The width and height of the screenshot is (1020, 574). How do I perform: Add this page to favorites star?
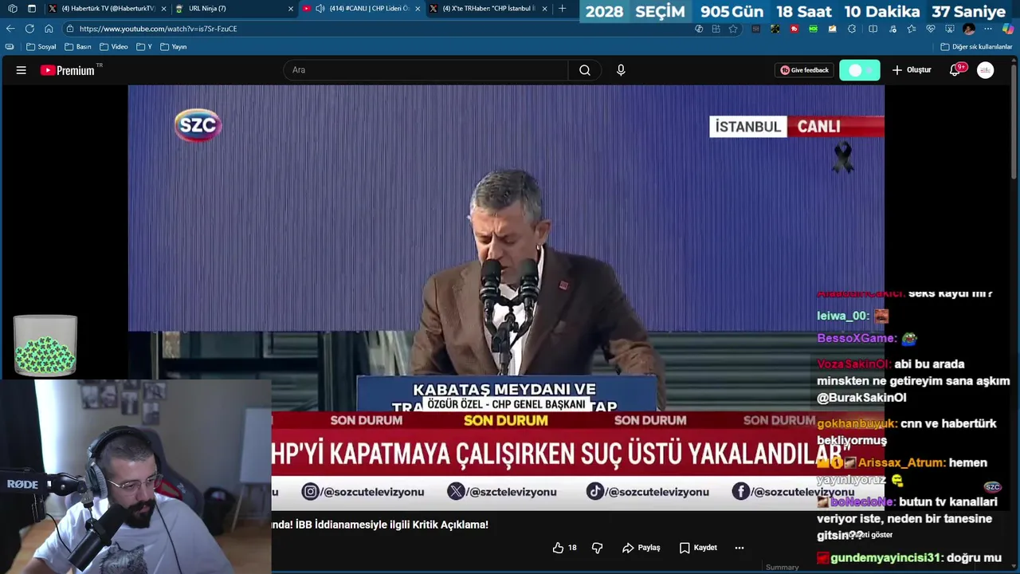tap(733, 29)
